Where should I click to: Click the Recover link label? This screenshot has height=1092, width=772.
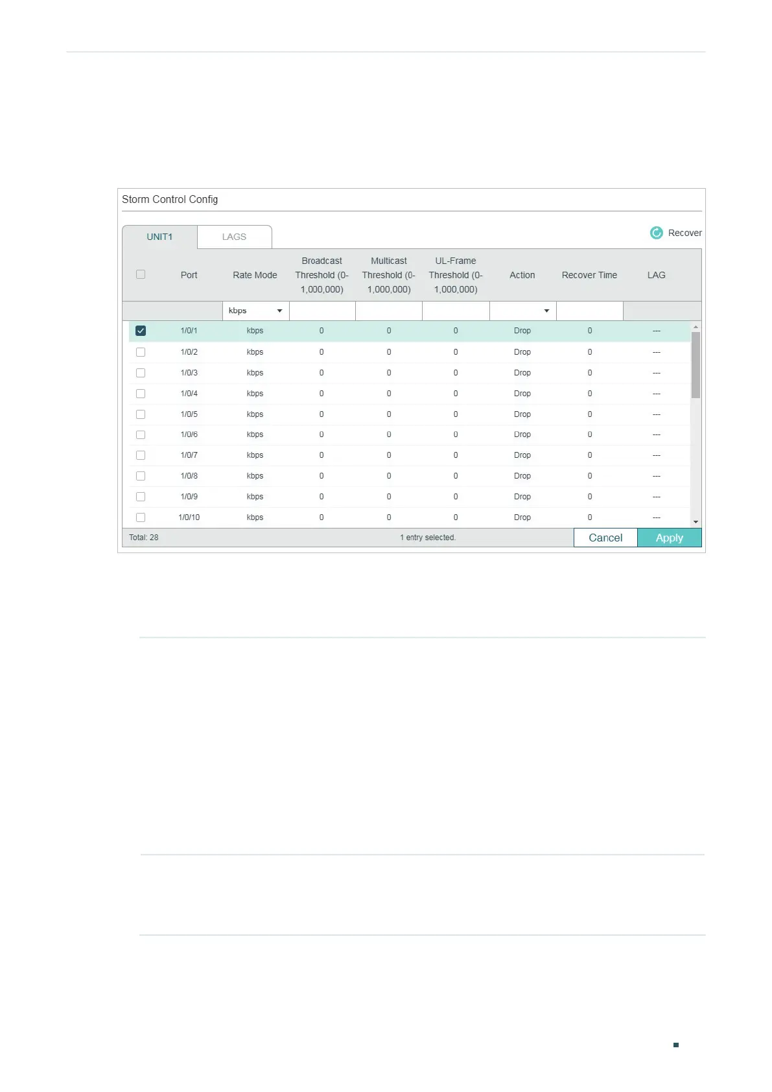685,233
